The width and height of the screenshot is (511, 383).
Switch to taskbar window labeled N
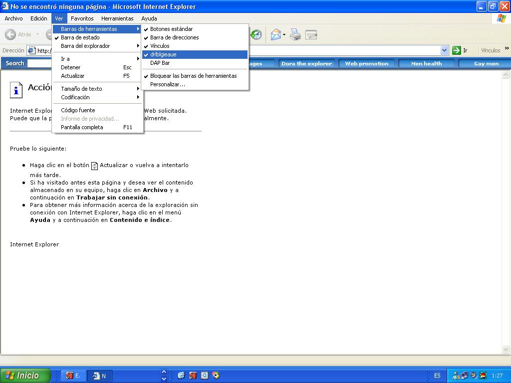pos(100,376)
